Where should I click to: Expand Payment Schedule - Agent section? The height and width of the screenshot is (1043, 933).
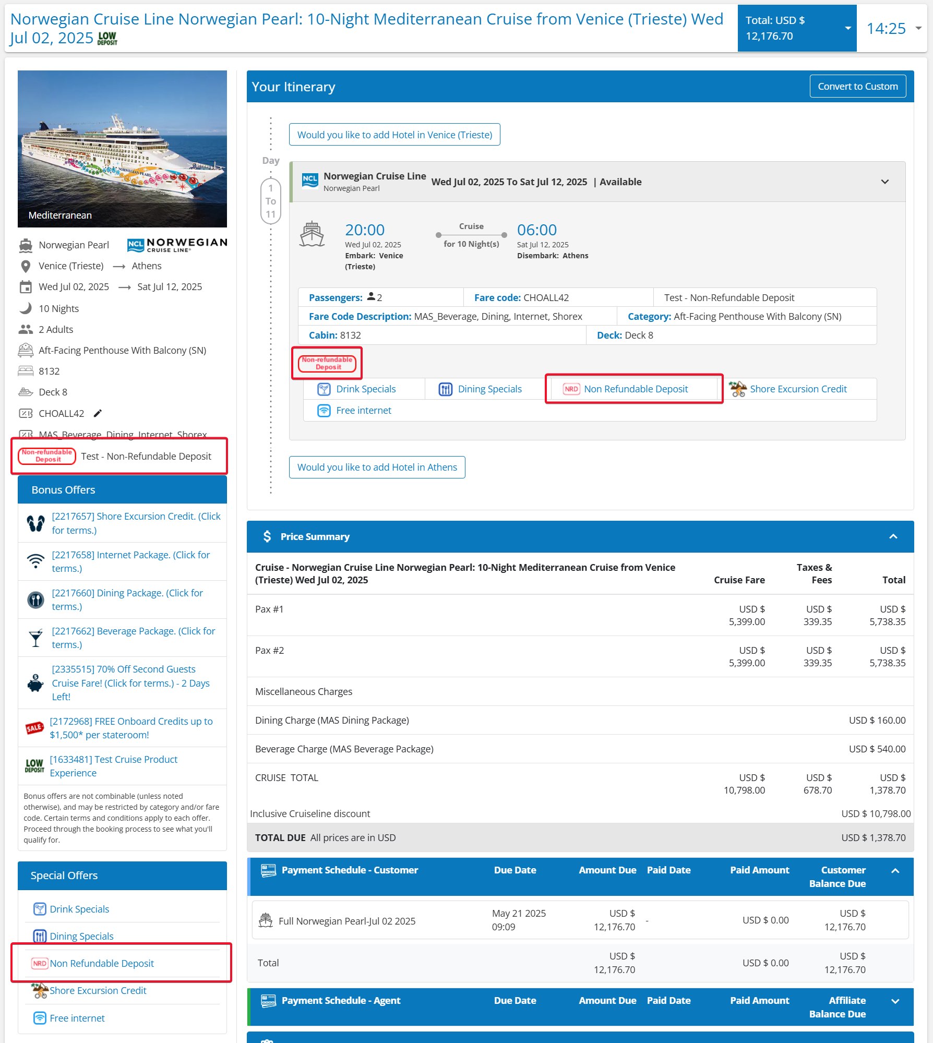[895, 1001]
